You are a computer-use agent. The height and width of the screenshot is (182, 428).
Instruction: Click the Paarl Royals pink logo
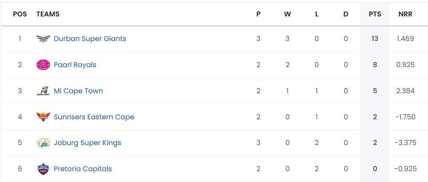pyautogui.click(x=43, y=65)
